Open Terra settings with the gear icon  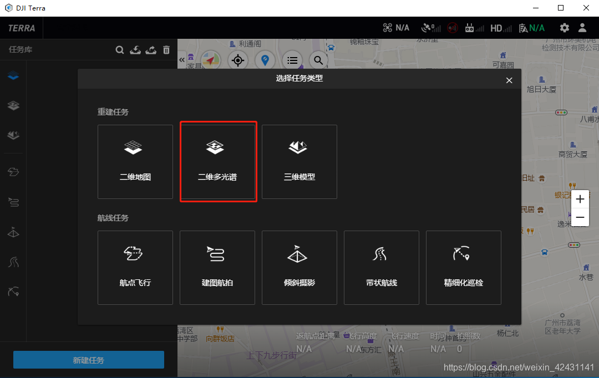(564, 27)
